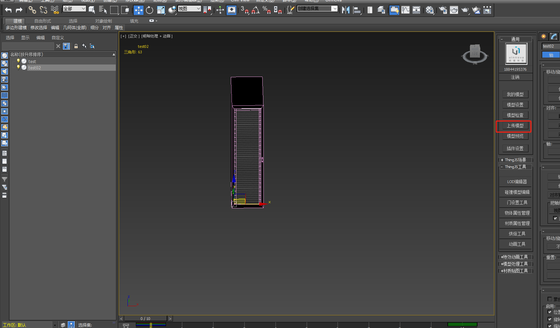Switch to the 对象绘制 ribbon tab
Viewport: 560px width, 328px height.
103,21
